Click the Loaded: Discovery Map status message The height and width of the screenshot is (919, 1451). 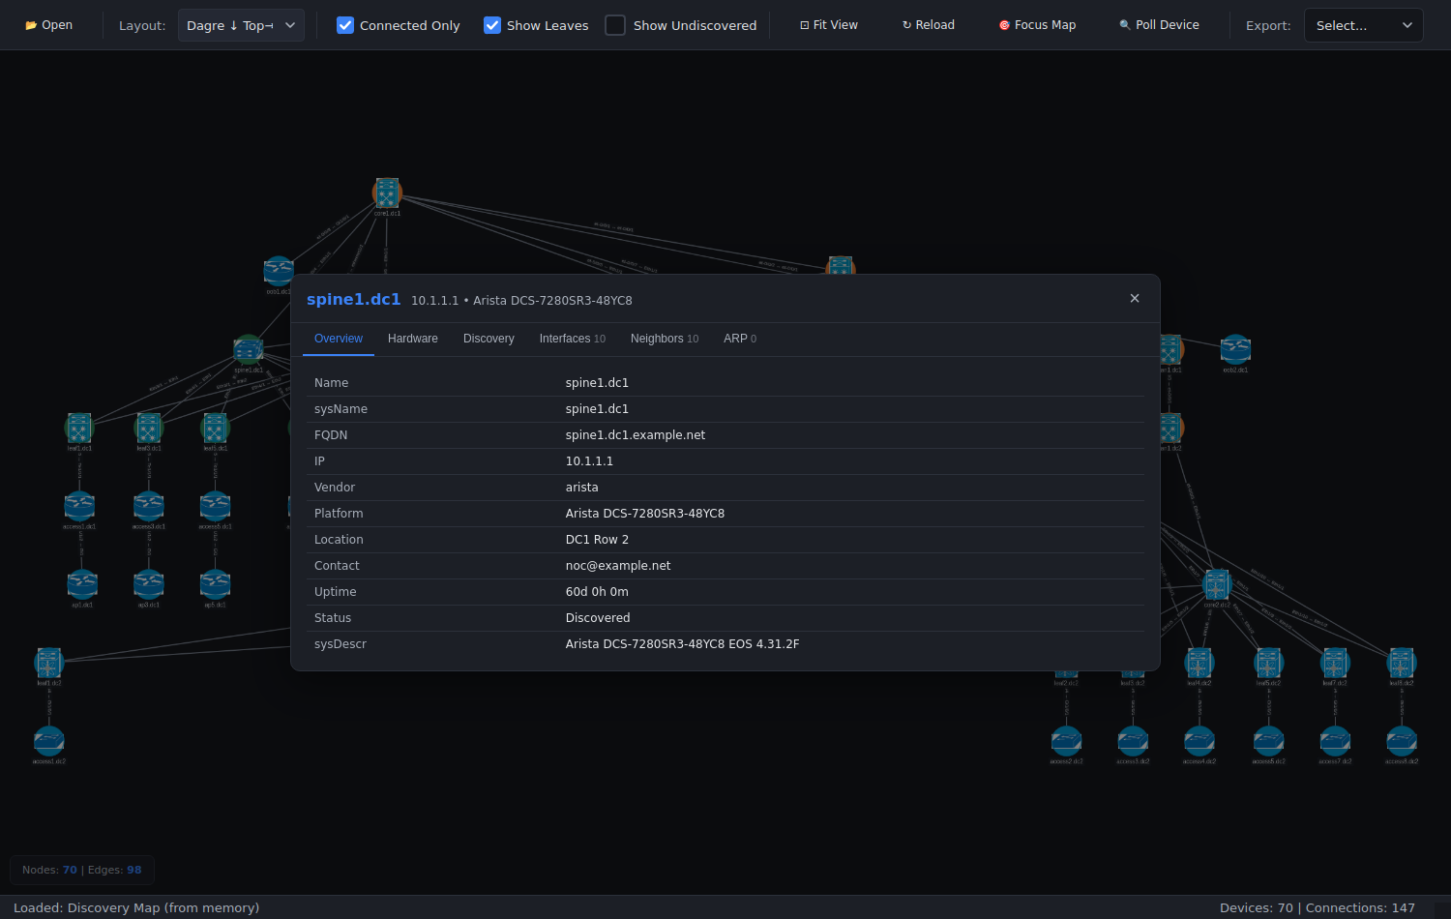136,907
